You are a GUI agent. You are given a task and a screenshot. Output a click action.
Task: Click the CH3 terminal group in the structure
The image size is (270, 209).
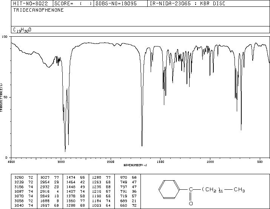click(239, 190)
